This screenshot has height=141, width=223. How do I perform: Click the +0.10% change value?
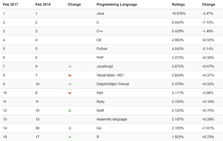(x=208, y=101)
